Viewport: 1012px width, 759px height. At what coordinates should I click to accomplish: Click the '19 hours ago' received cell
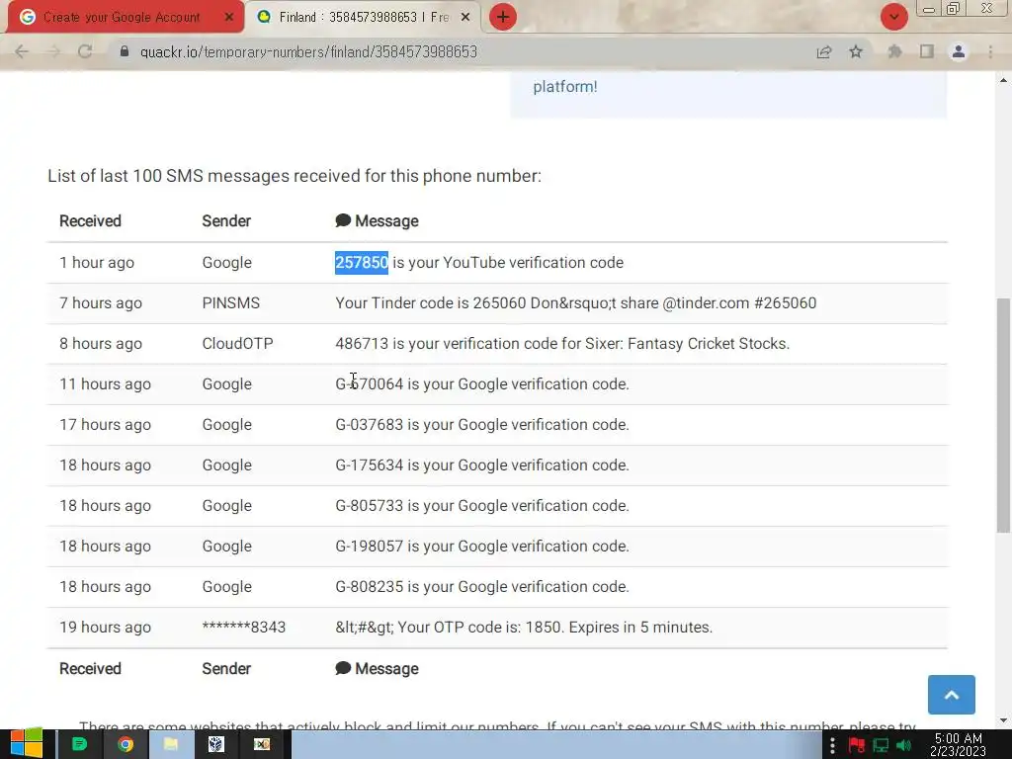105,627
